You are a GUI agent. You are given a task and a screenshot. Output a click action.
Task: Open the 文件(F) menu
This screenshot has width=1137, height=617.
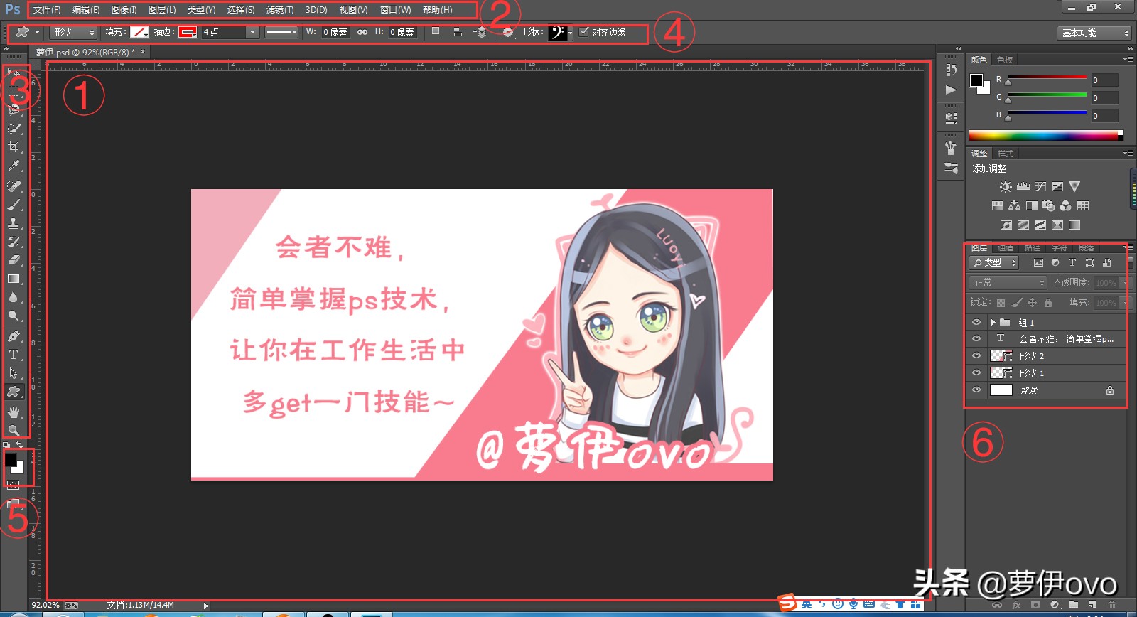tap(47, 10)
